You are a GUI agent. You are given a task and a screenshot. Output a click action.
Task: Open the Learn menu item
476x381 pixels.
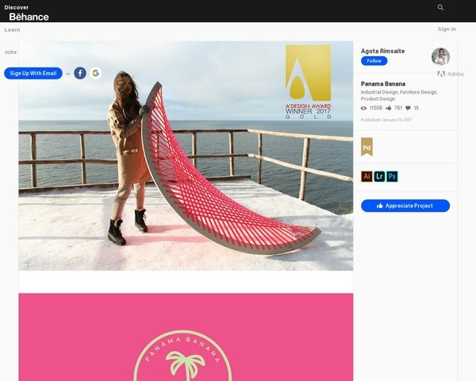pos(13,29)
